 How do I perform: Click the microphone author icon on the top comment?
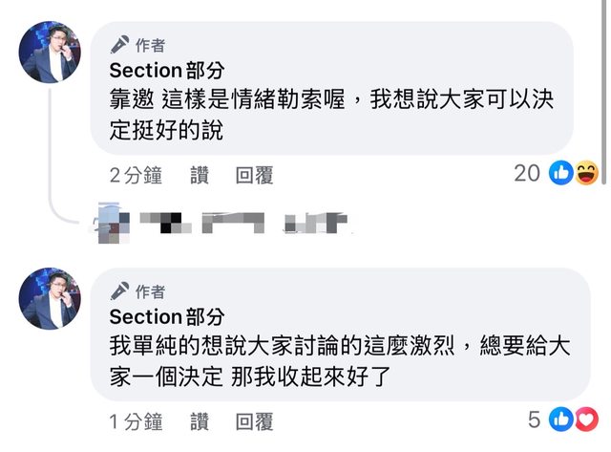click(119, 43)
